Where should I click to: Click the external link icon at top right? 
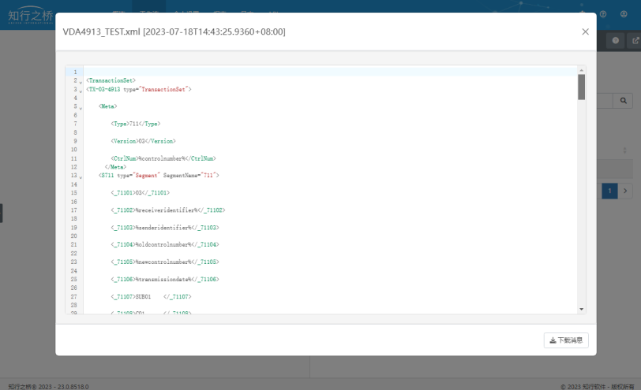[x=635, y=40]
